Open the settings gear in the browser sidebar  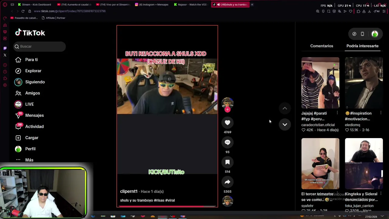[5, 85]
